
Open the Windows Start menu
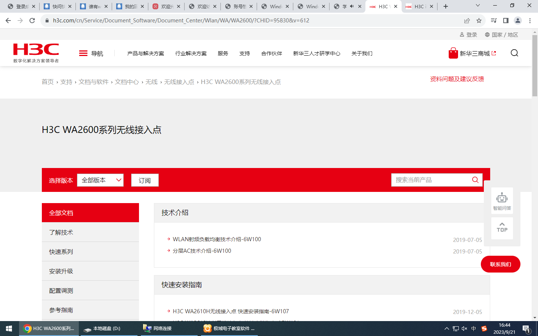(9, 329)
